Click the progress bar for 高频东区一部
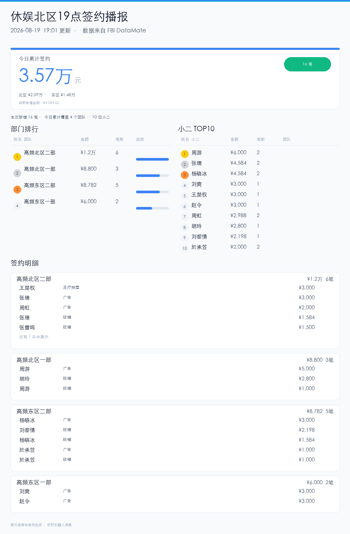The image size is (350, 534). click(x=152, y=208)
